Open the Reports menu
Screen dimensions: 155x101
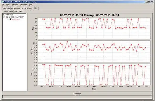tap(15, 5)
